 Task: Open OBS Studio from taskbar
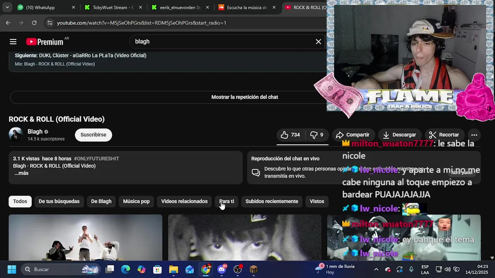(x=237, y=269)
